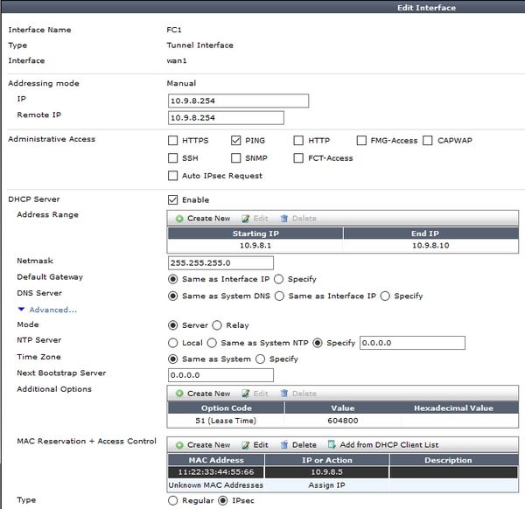Select Specify for Default Gateway

click(x=278, y=279)
